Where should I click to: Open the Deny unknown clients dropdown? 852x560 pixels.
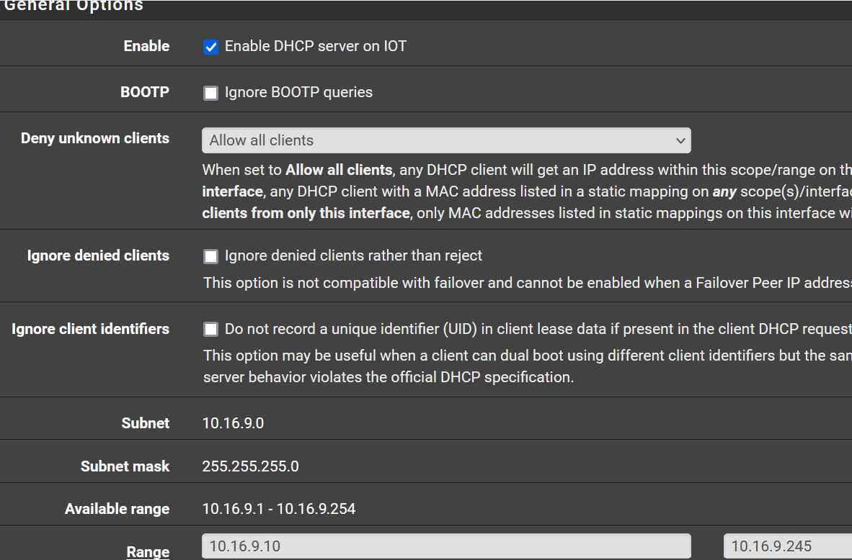click(x=445, y=140)
